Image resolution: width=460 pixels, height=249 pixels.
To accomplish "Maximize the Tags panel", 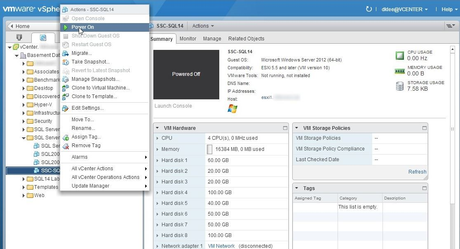I will (x=424, y=188).
